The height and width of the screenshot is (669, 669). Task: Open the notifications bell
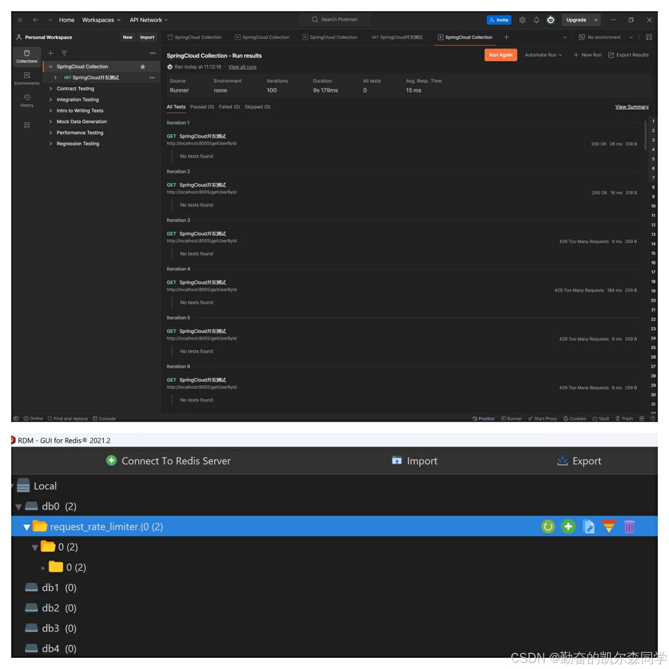coord(536,20)
